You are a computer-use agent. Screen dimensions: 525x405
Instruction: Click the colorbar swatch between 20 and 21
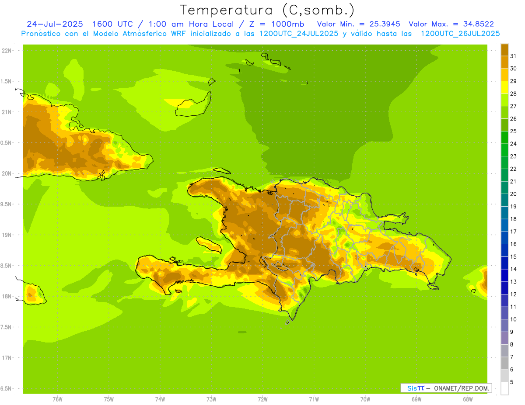tap(504, 187)
